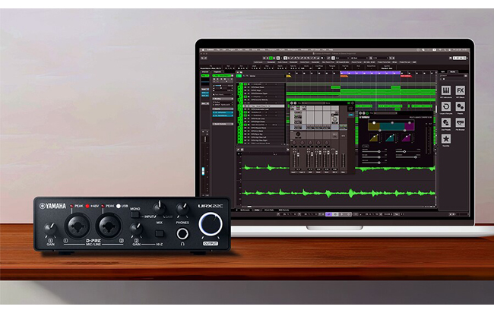
Task: Switch to the Media tab in right zone
Action: [x=453, y=72]
